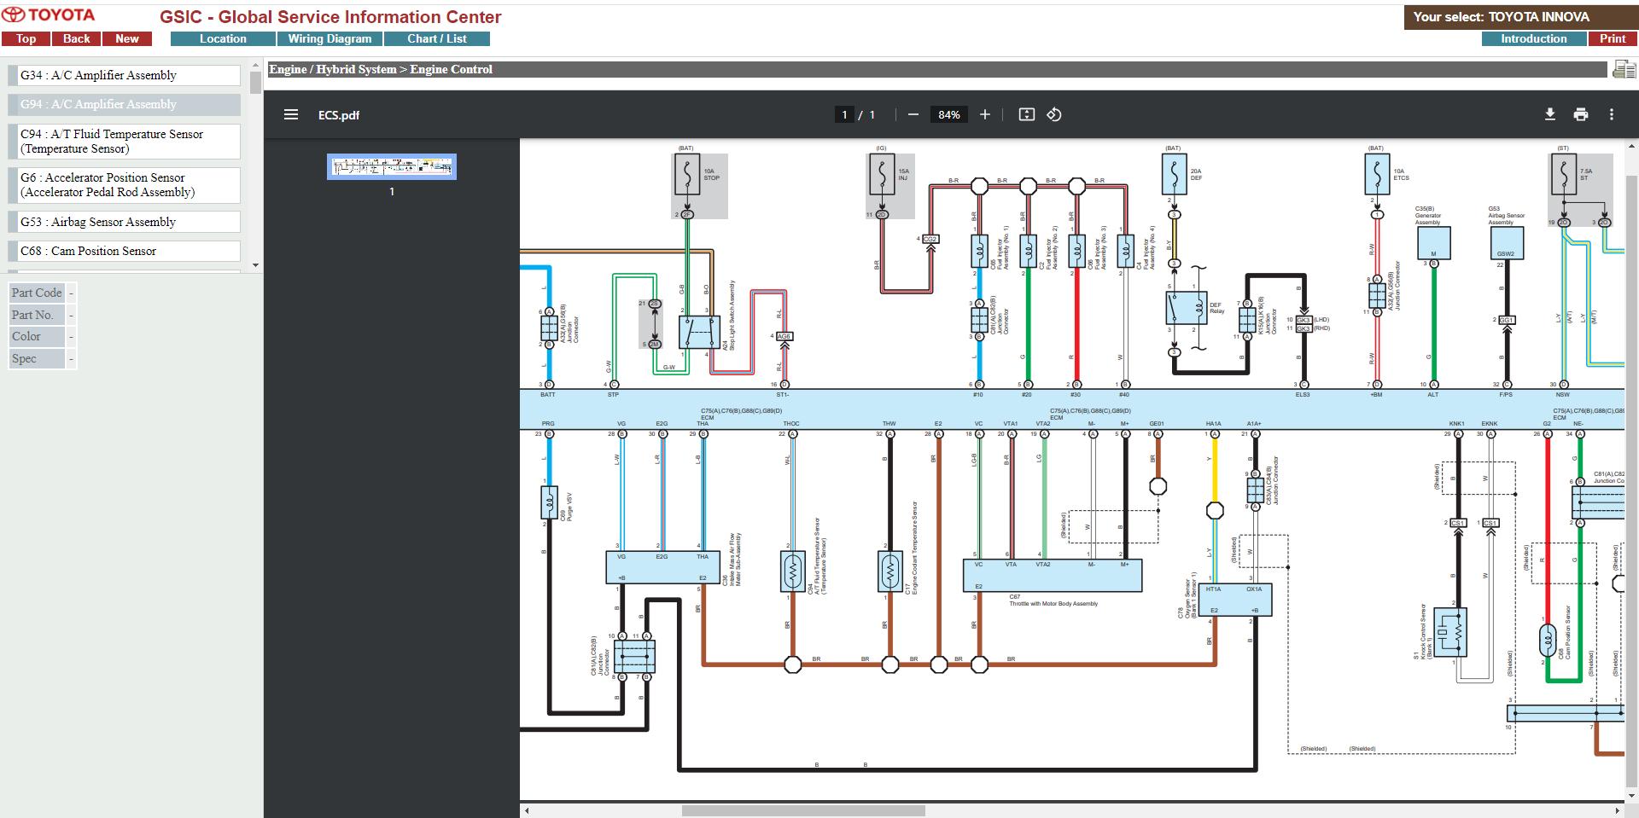Click the 15A INJ fuse in diagram
Image resolution: width=1639 pixels, height=818 pixels.
(x=882, y=175)
